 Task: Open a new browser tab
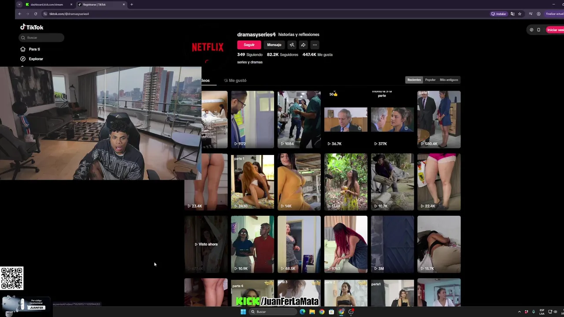click(x=131, y=4)
